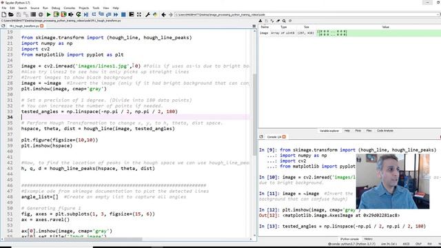Run selection or current line icon
The width and height of the screenshot is (441, 248).
click(71, 14)
